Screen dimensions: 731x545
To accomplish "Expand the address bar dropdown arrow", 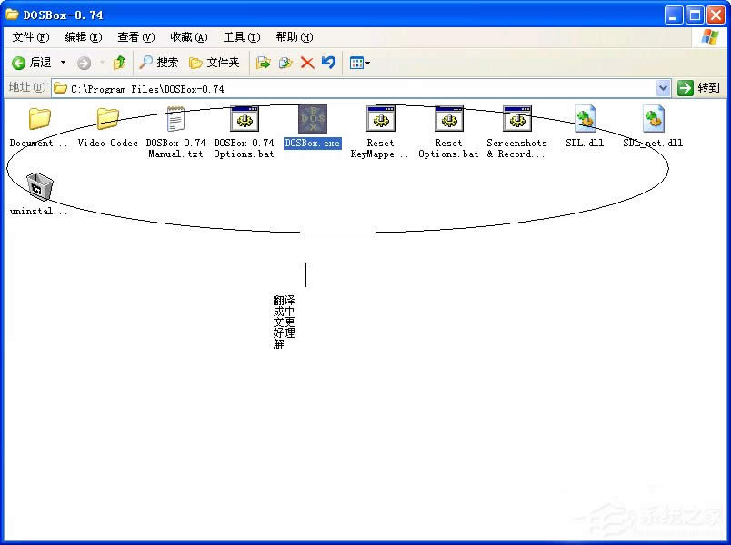I will coord(663,88).
